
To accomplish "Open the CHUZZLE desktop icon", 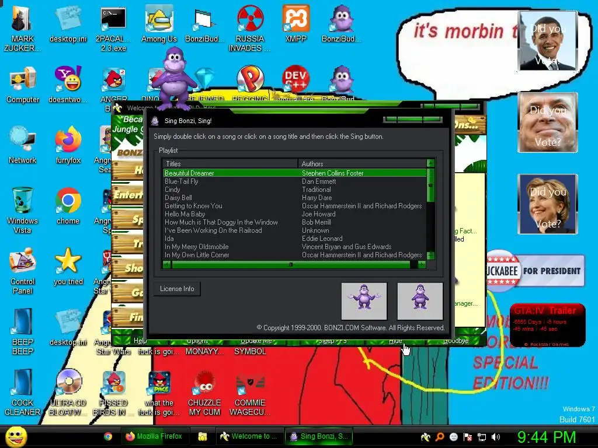I will click(204, 393).
